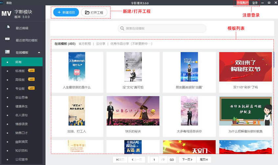Go to the next page 下一页
This screenshot has width=278, height=165.
(x=187, y=159)
